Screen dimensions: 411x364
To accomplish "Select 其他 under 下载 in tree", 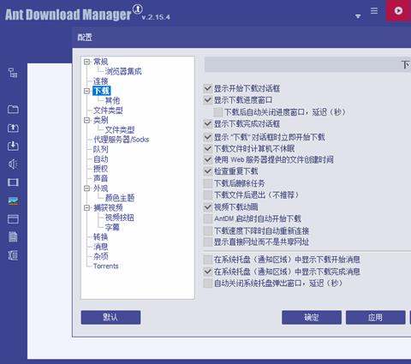I will click(112, 100).
